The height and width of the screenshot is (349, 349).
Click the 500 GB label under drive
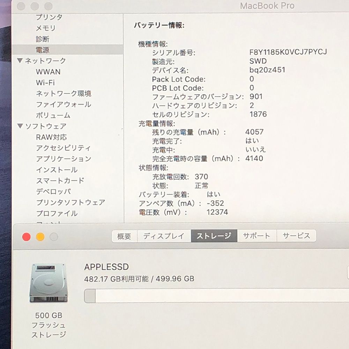pyautogui.click(x=49, y=315)
